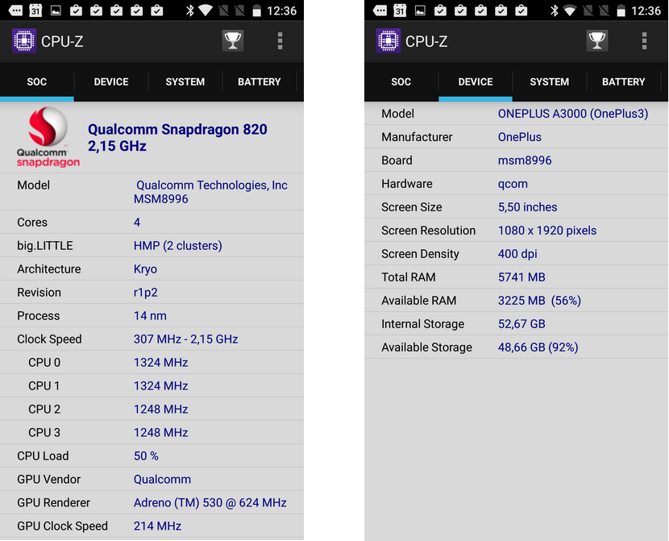Open overflow menu dots in right screen
Viewport: 669px width, 541px height.
pos(644,41)
